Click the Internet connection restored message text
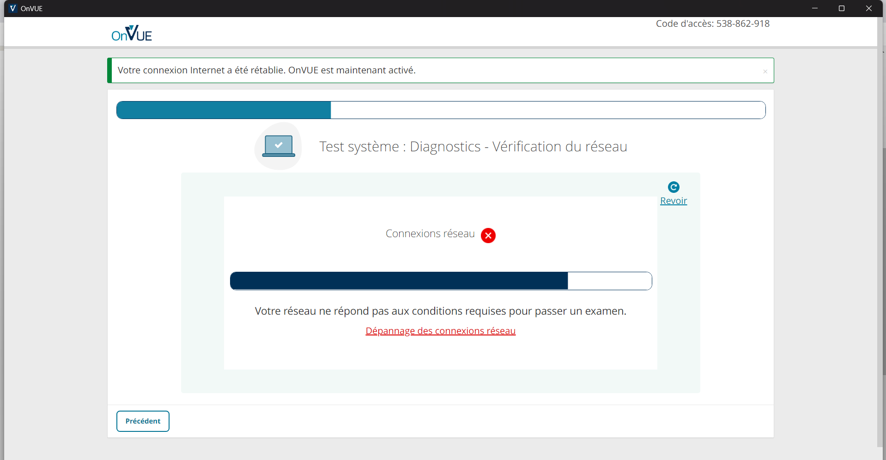Image resolution: width=886 pixels, height=460 pixels. (267, 70)
